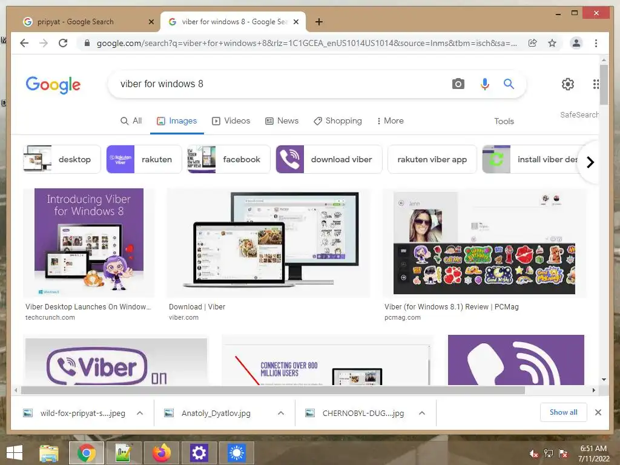Screen dimensions: 620x465
Task: Select the install viber desktop chip
Action: pyautogui.click(x=532, y=159)
